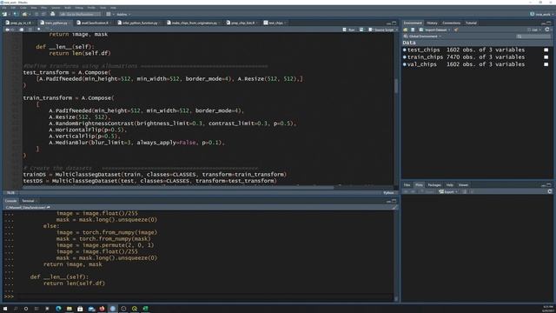The height and width of the screenshot is (313, 556).
Task: Open the make_chips_from_originators.py editor tab
Action: click(x=193, y=23)
